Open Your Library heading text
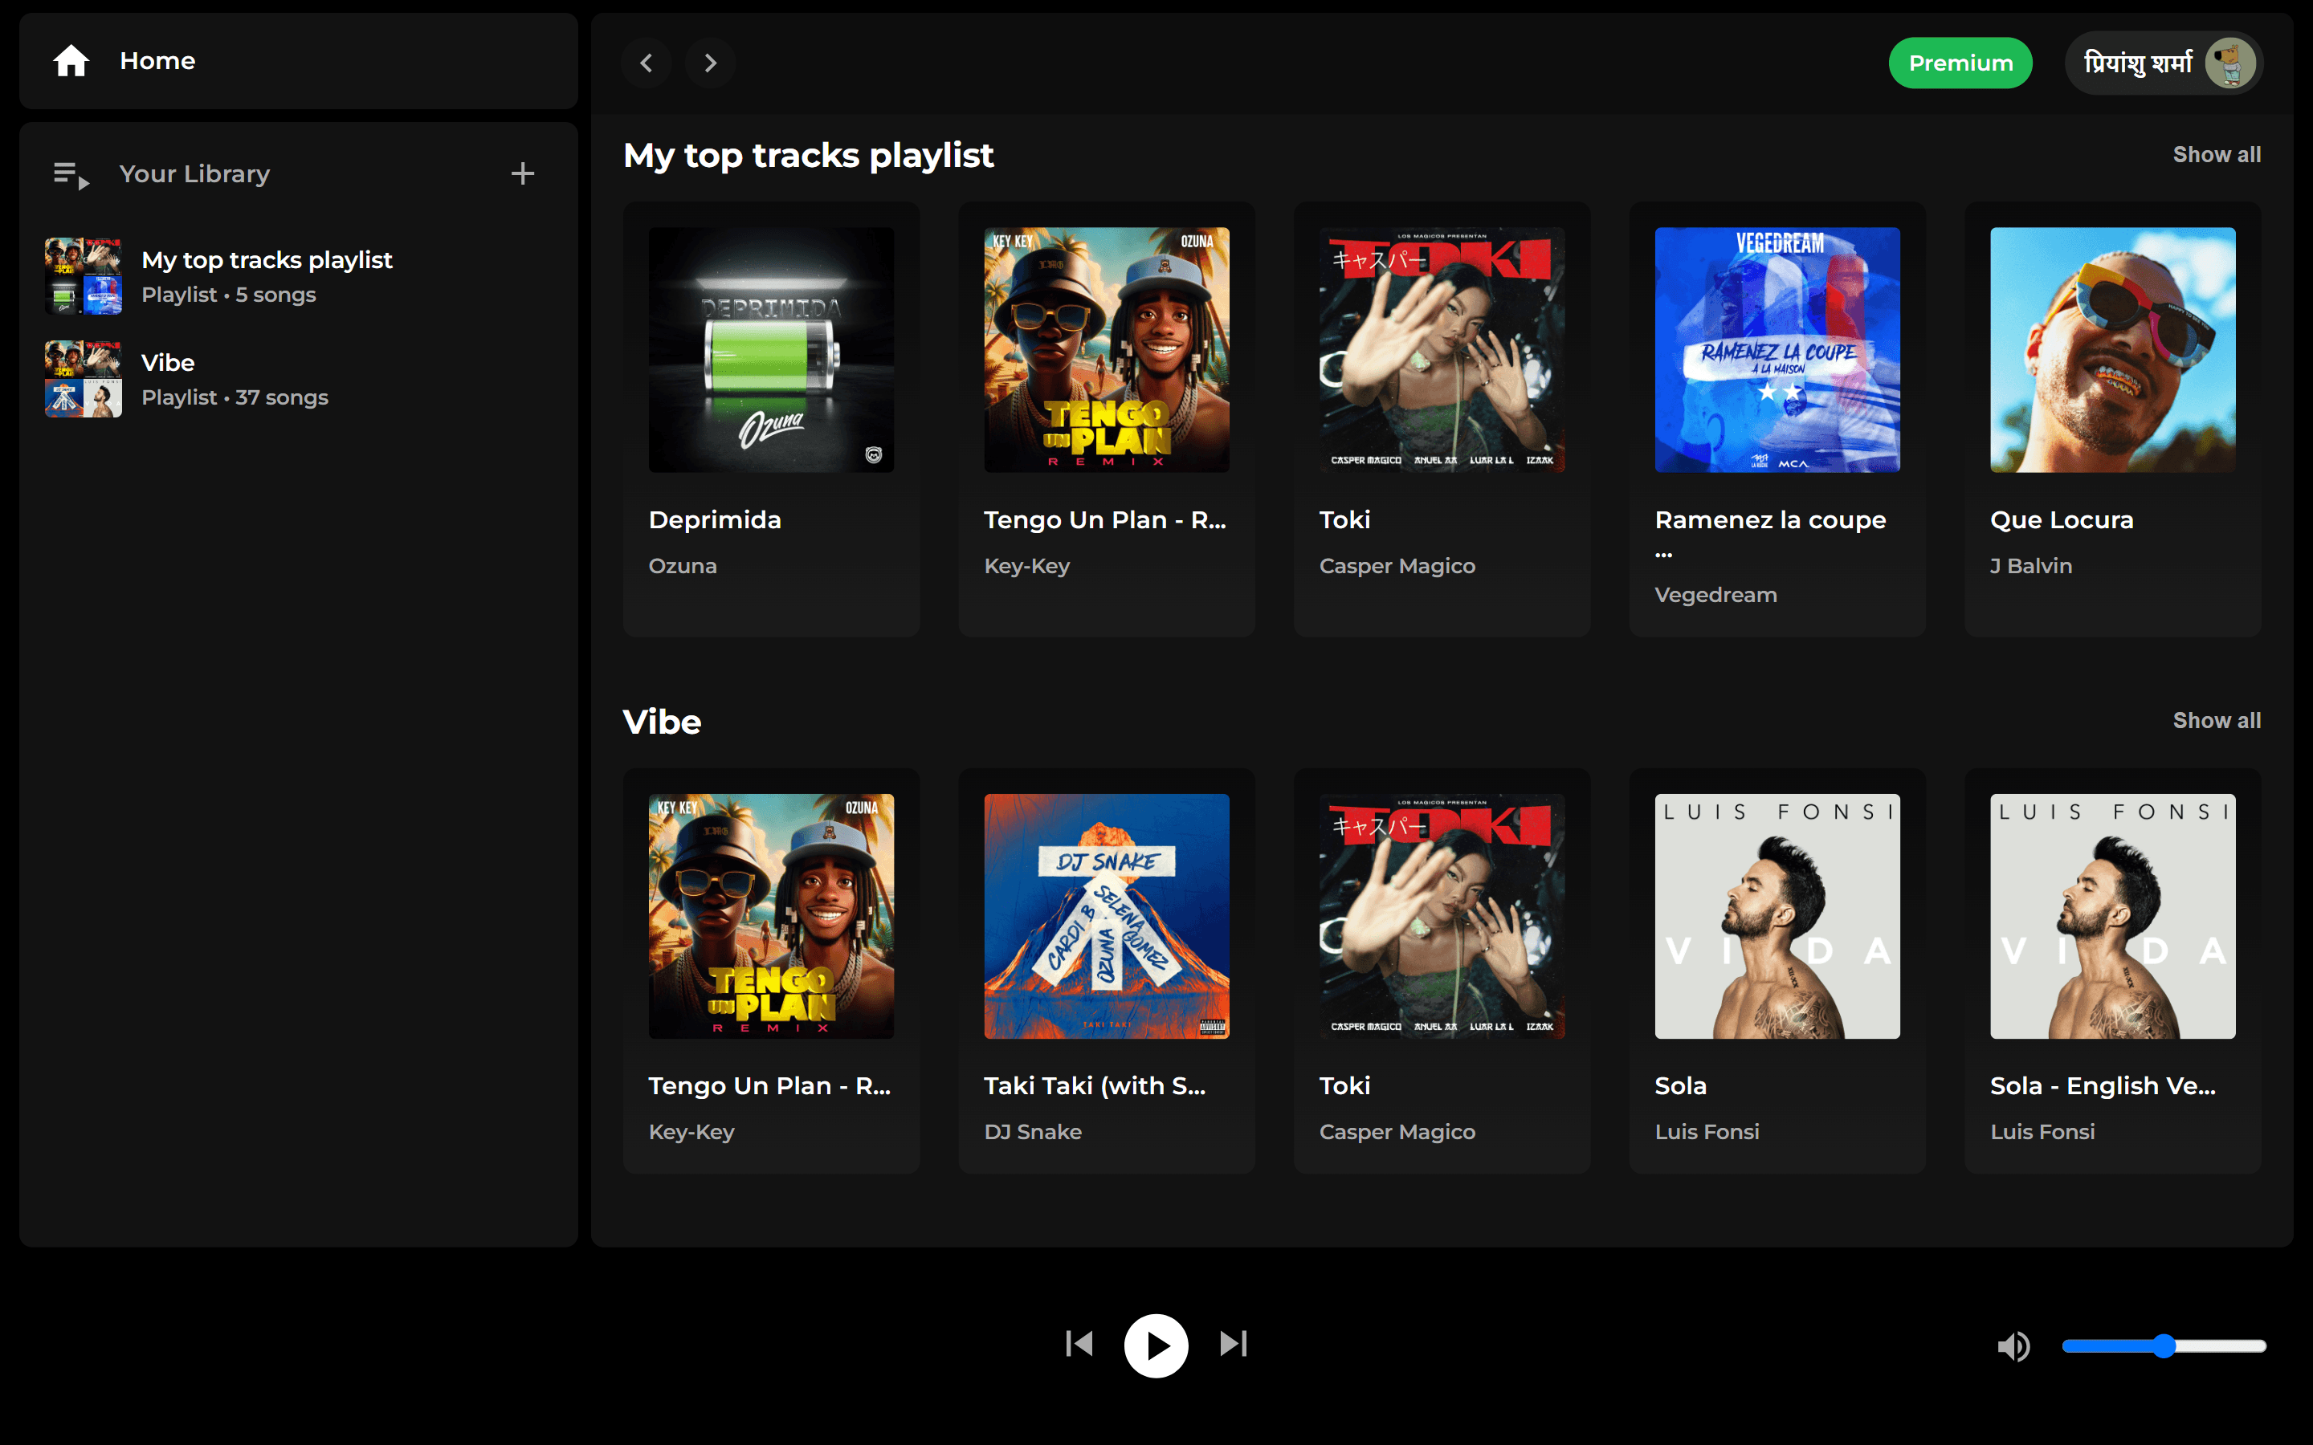 194,174
